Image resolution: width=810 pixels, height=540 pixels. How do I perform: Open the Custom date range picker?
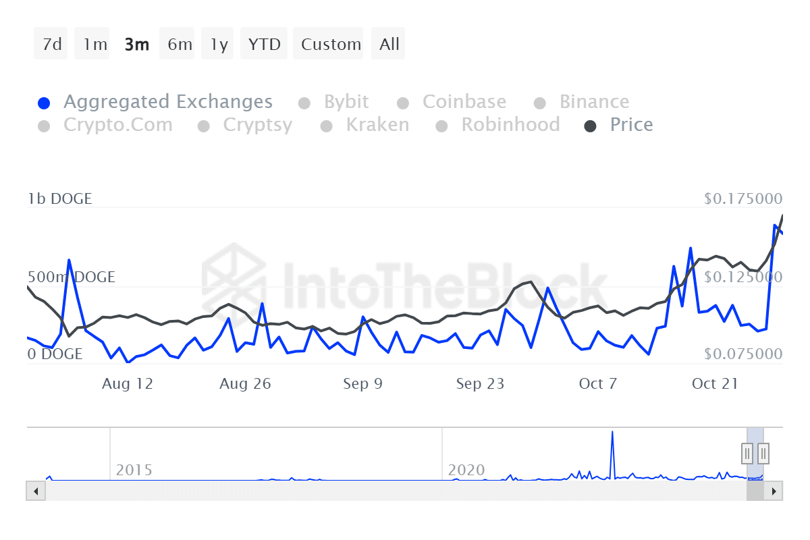331,45
